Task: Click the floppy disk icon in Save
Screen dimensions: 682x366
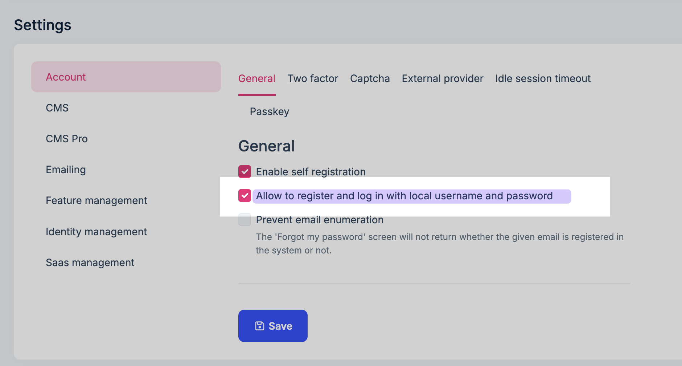Action: click(x=259, y=326)
